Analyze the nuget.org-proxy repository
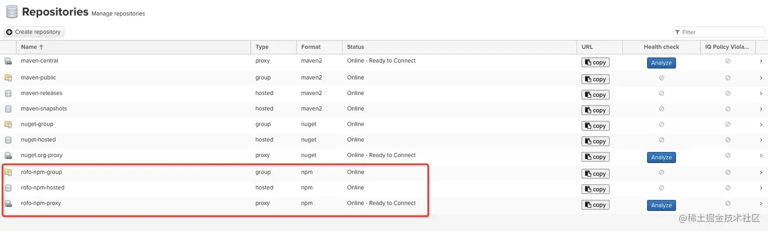 click(x=661, y=158)
